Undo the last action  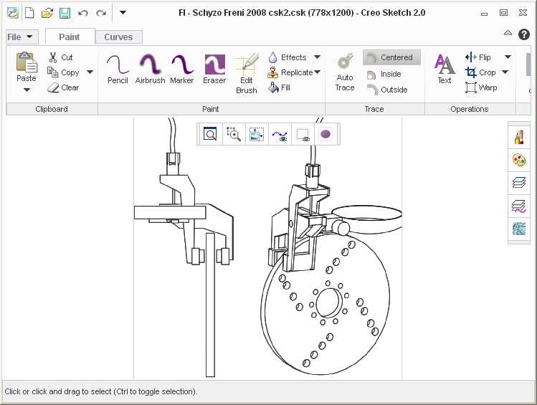[x=83, y=13]
